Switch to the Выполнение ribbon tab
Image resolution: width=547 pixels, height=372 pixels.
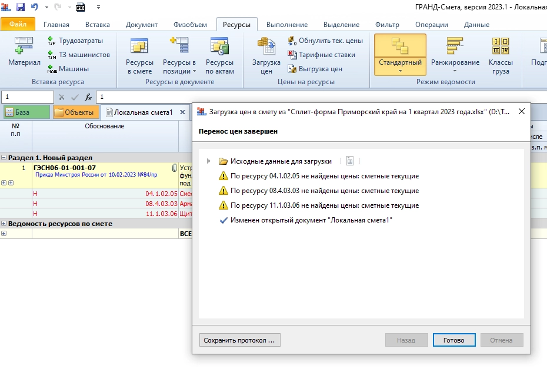coord(286,25)
